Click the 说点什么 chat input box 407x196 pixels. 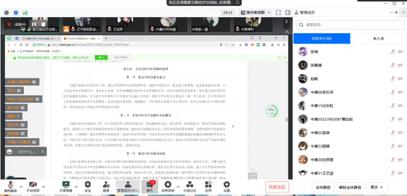26,151
